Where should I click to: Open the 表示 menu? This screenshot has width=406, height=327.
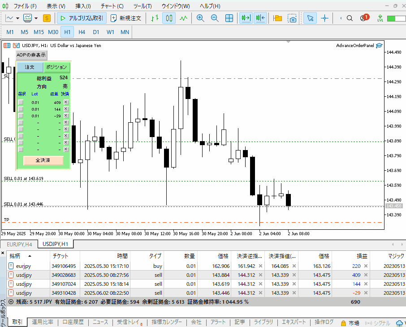click(x=56, y=6)
